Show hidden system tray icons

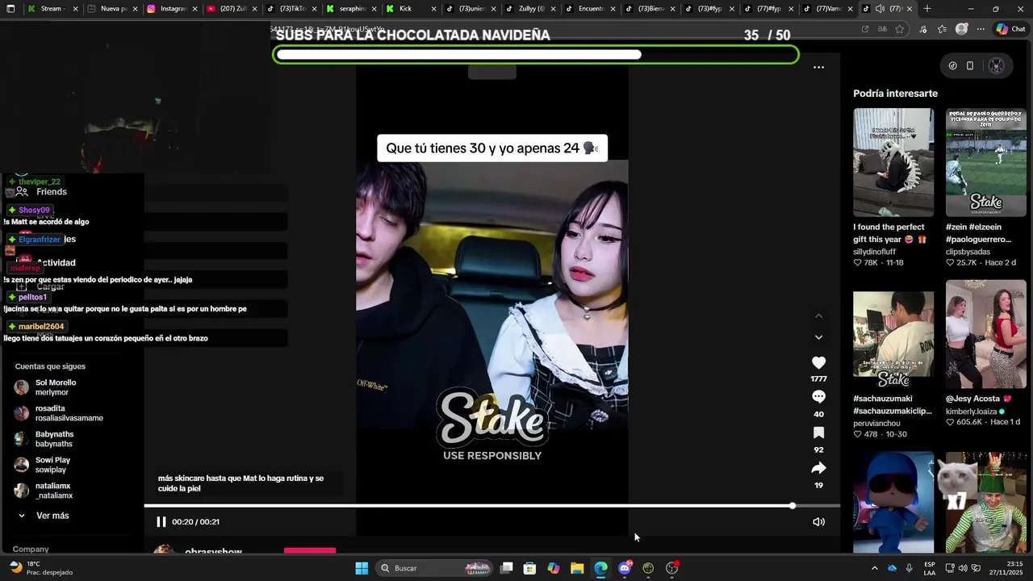click(874, 568)
